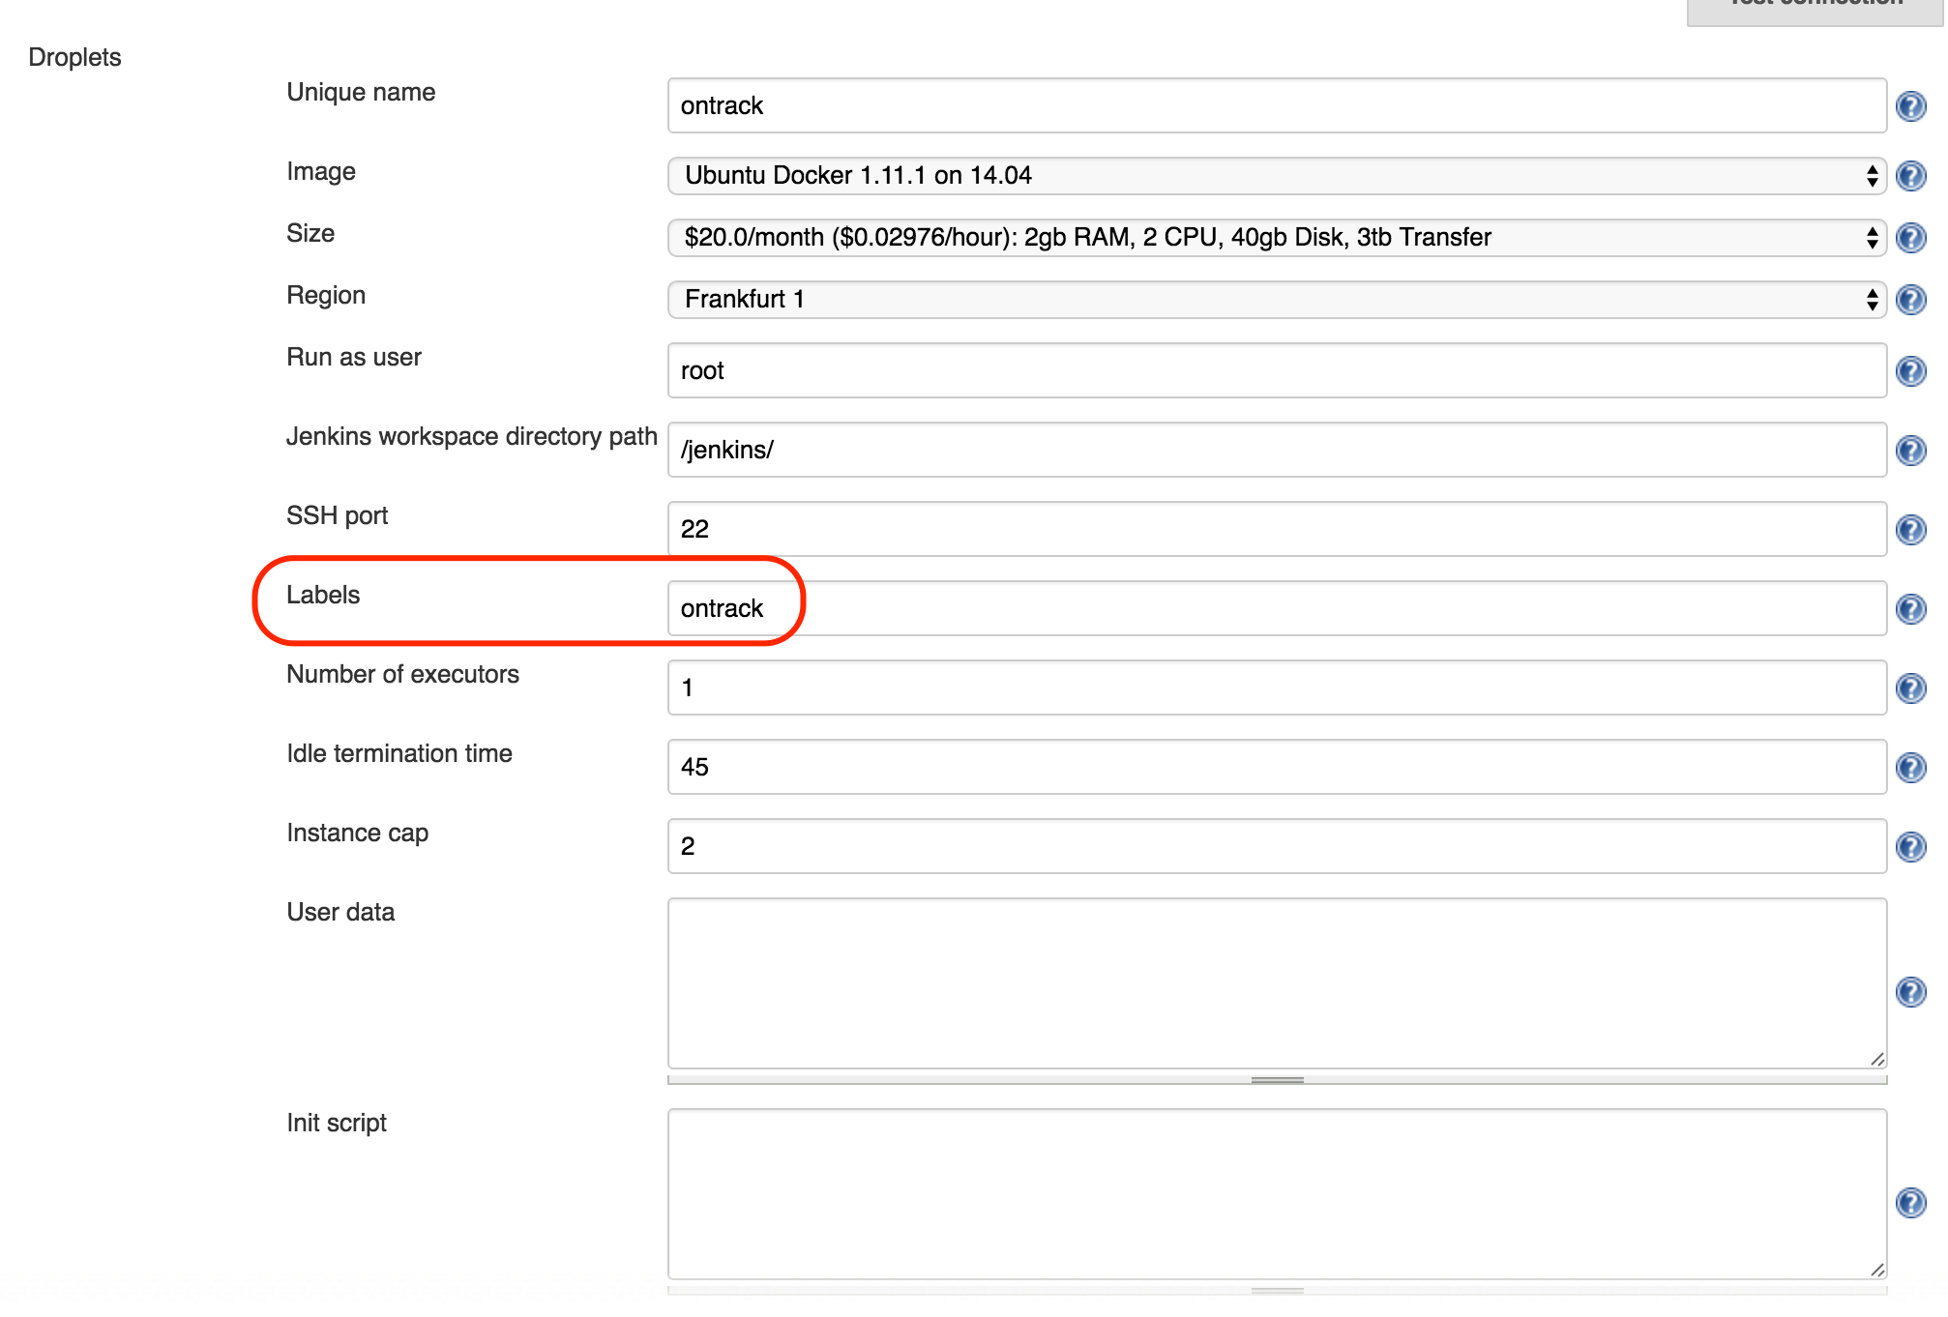This screenshot has height=1317, width=1948.
Task: Click help icon for Unique name
Action: (x=1910, y=106)
